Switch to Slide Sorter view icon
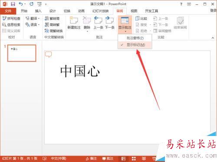Screen dimensions: 217x162 134,159
